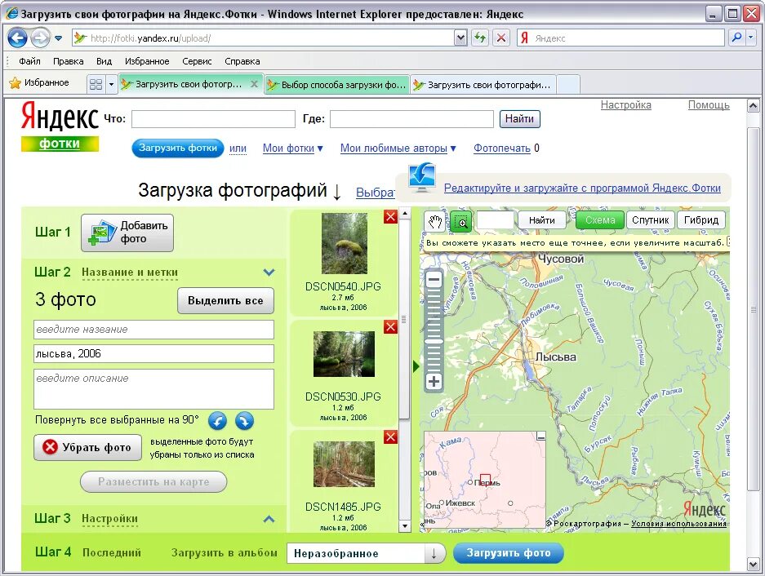
Task: Remove DSCN0540.JPG with its red X
Action: coord(390,216)
